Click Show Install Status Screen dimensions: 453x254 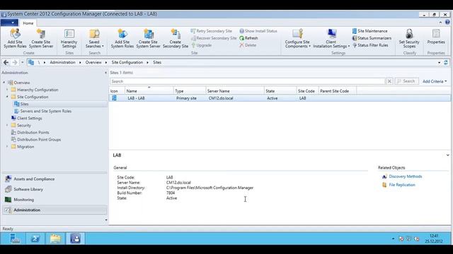pyautogui.click(x=258, y=31)
